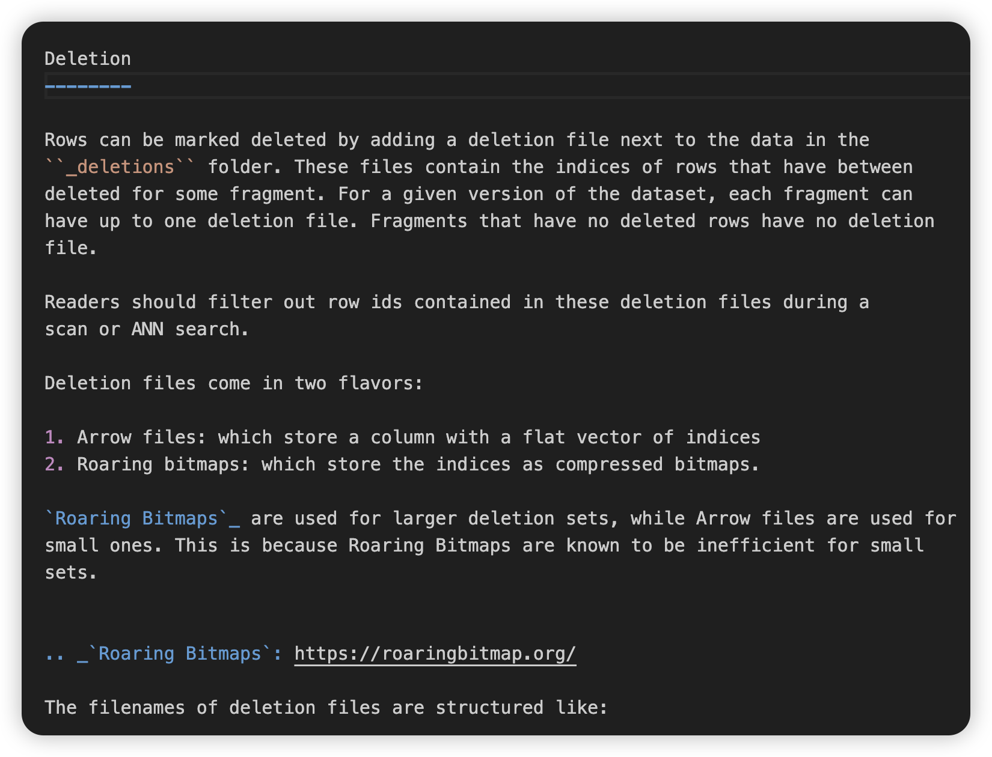Click the Deletion section heading
The height and width of the screenshot is (757, 992).
click(x=88, y=59)
